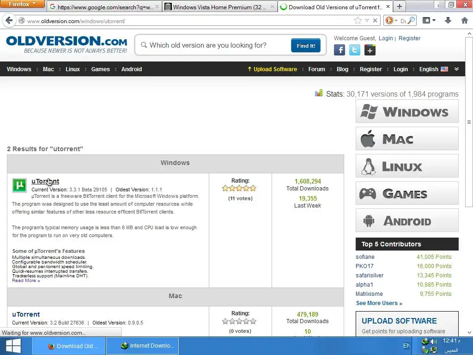Open the Games category banner

tap(407, 193)
